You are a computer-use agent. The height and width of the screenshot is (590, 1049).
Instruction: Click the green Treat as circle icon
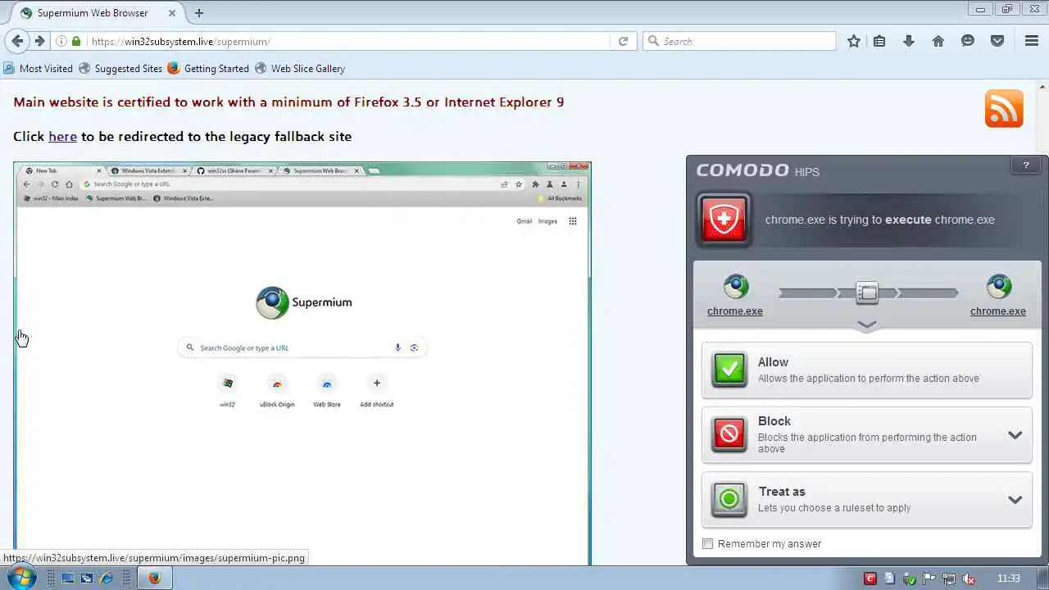click(729, 499)
